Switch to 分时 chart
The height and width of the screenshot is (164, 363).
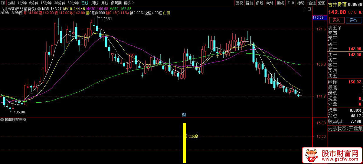click(x=11, y=3)
